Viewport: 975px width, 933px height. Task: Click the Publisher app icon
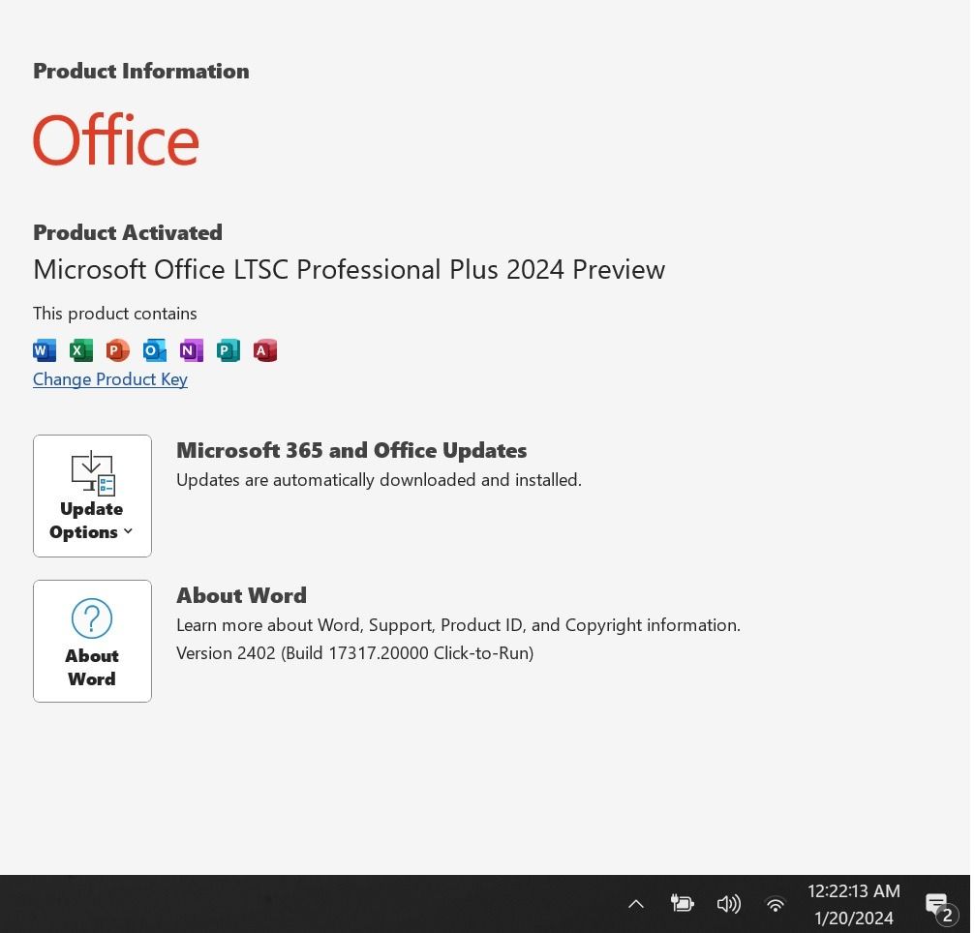229,351
